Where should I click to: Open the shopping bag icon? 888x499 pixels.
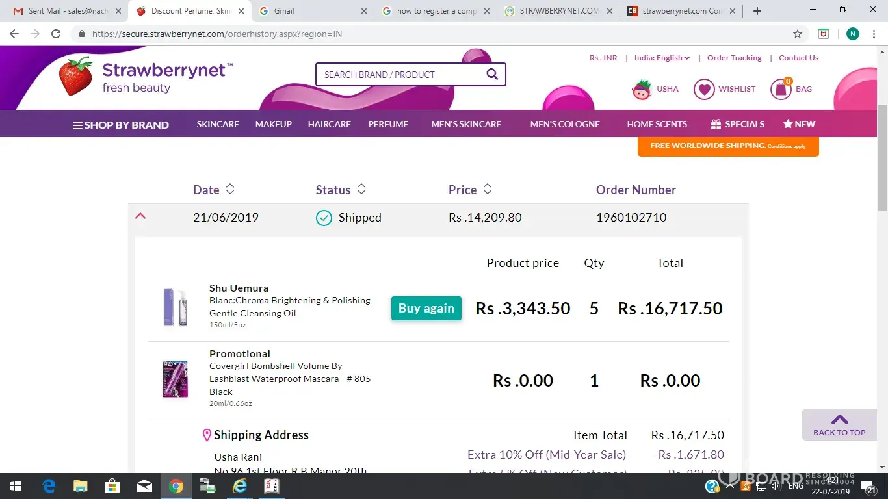click(x=781, y=88)
